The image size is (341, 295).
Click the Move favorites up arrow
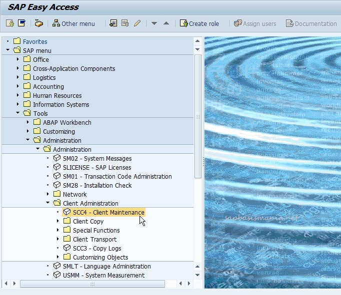tap(166, 23)
